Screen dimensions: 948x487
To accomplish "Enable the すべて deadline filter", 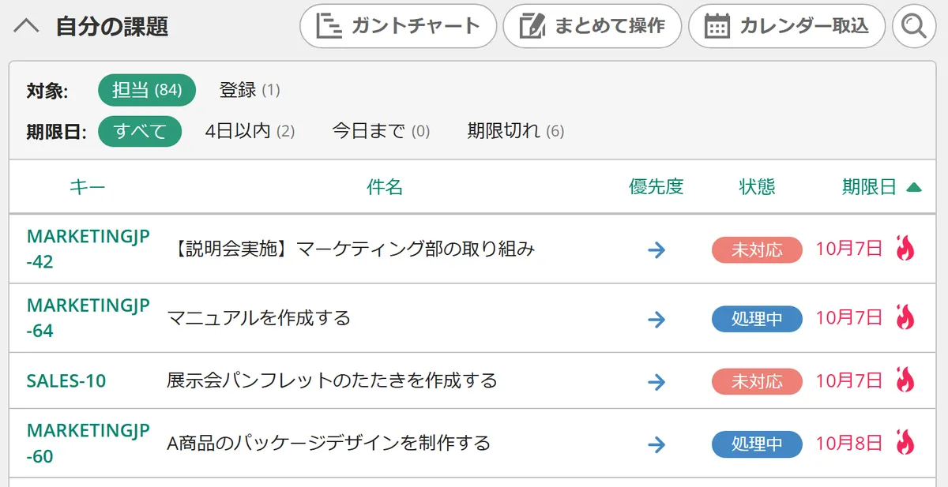I will click(x=140, y=131).
